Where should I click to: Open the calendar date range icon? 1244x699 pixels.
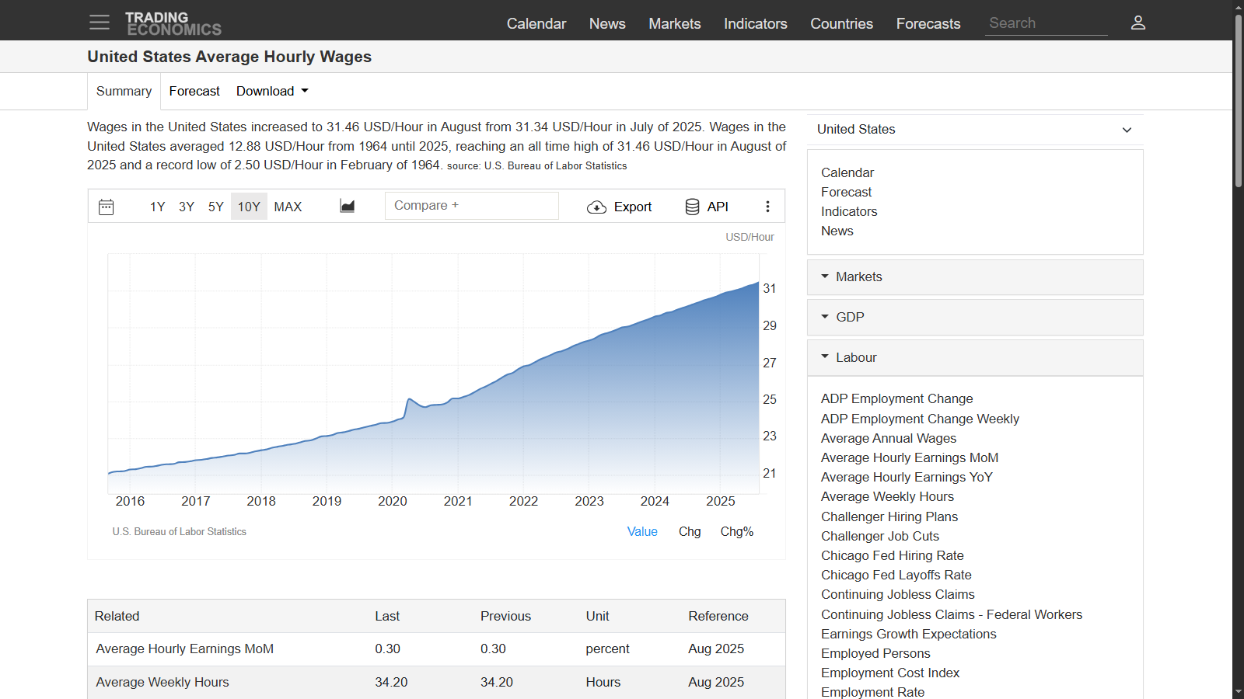point(107,207)
